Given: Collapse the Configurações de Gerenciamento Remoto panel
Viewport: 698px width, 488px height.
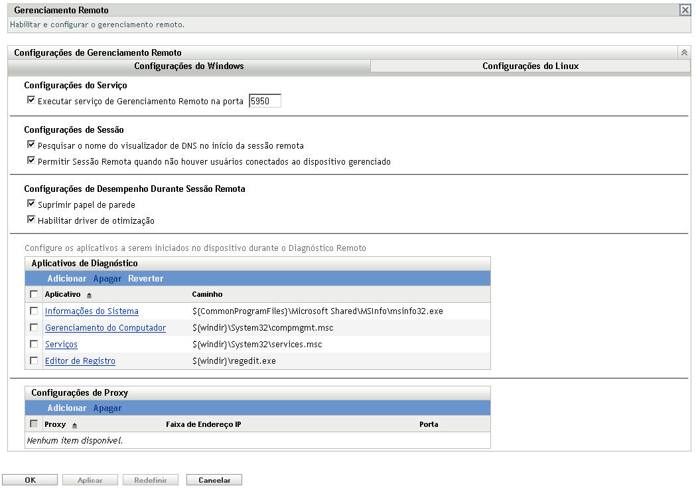Looking at the screenshot, I should 683,51.
